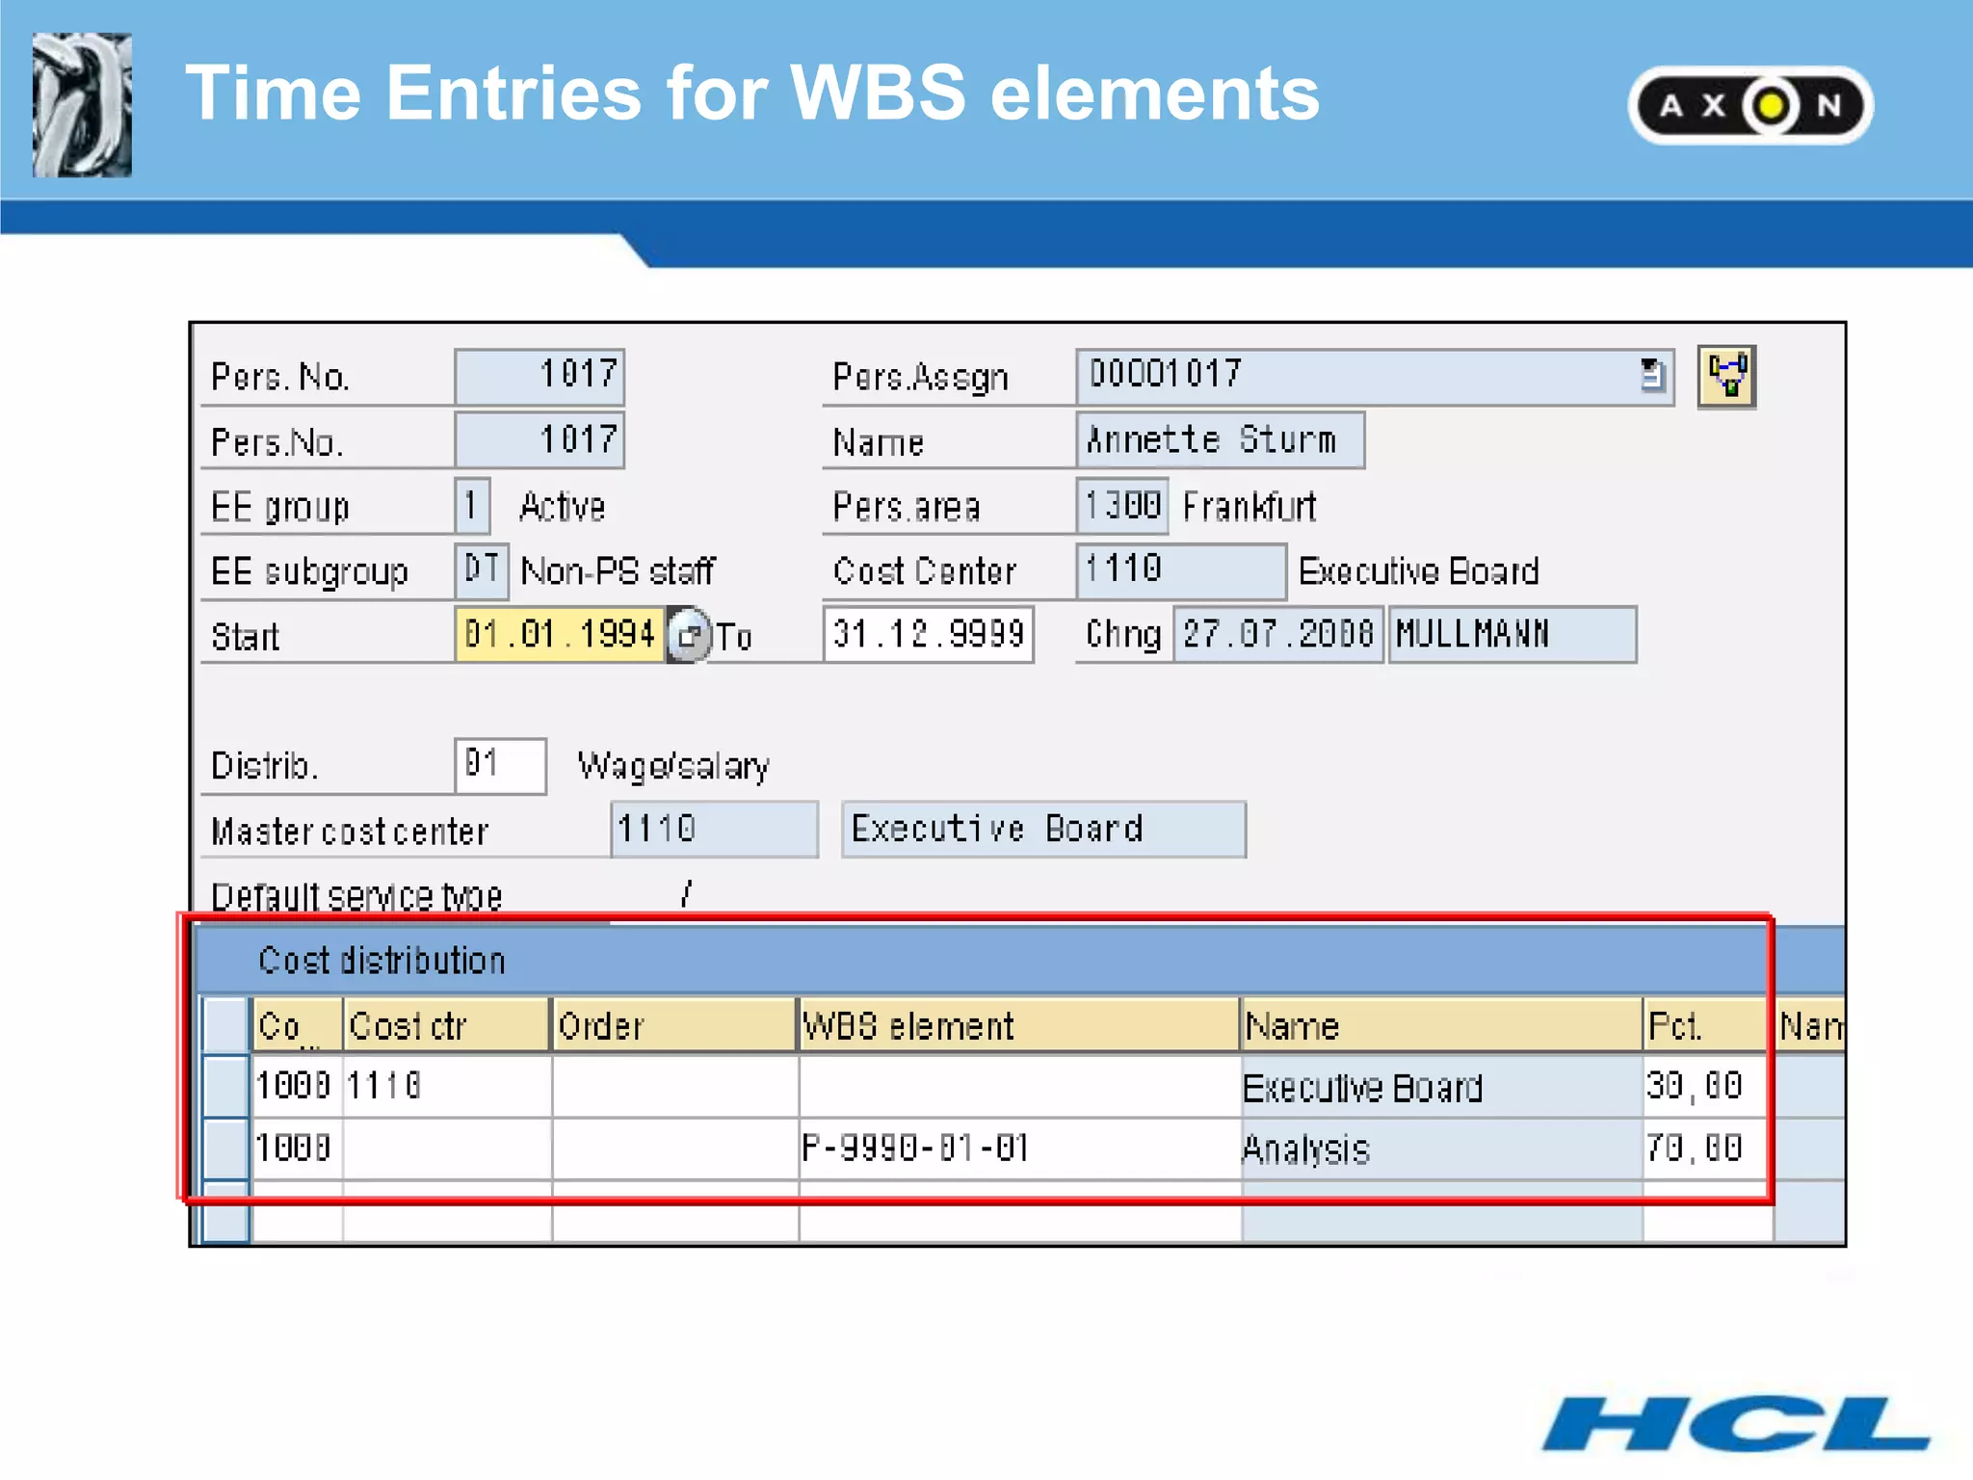Click the Cost ctr cell 1110
This screenshot has height=1480, width=1973.
(447, 1086)
